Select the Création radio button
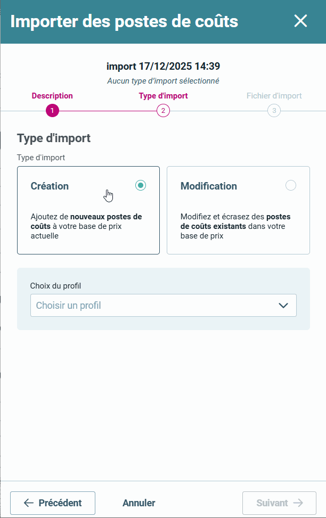This screenshot has width=326, height=518. [141, 185]
